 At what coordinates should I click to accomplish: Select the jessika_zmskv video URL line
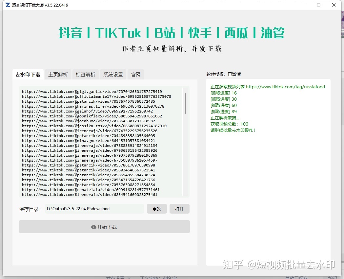pos(94,126)
